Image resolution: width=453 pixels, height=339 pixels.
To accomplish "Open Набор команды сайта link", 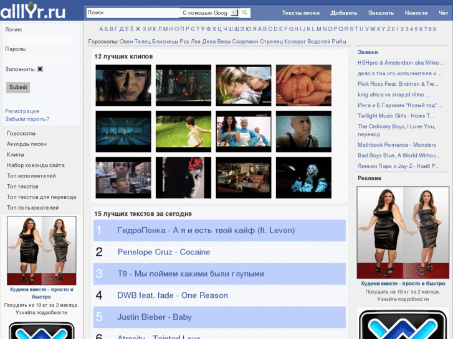I will pos(36,165).
